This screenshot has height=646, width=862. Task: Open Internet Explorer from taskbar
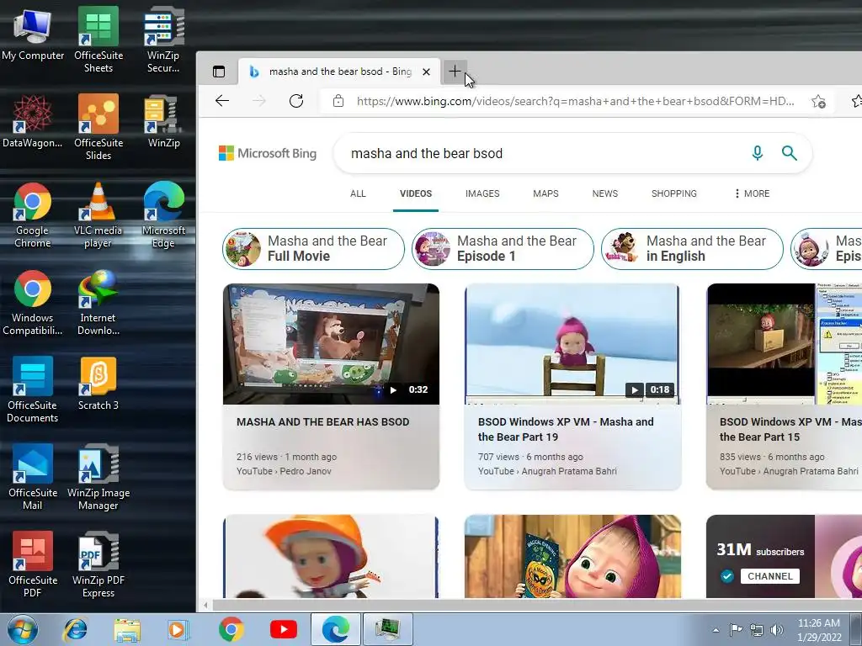[x=75, y=629]
